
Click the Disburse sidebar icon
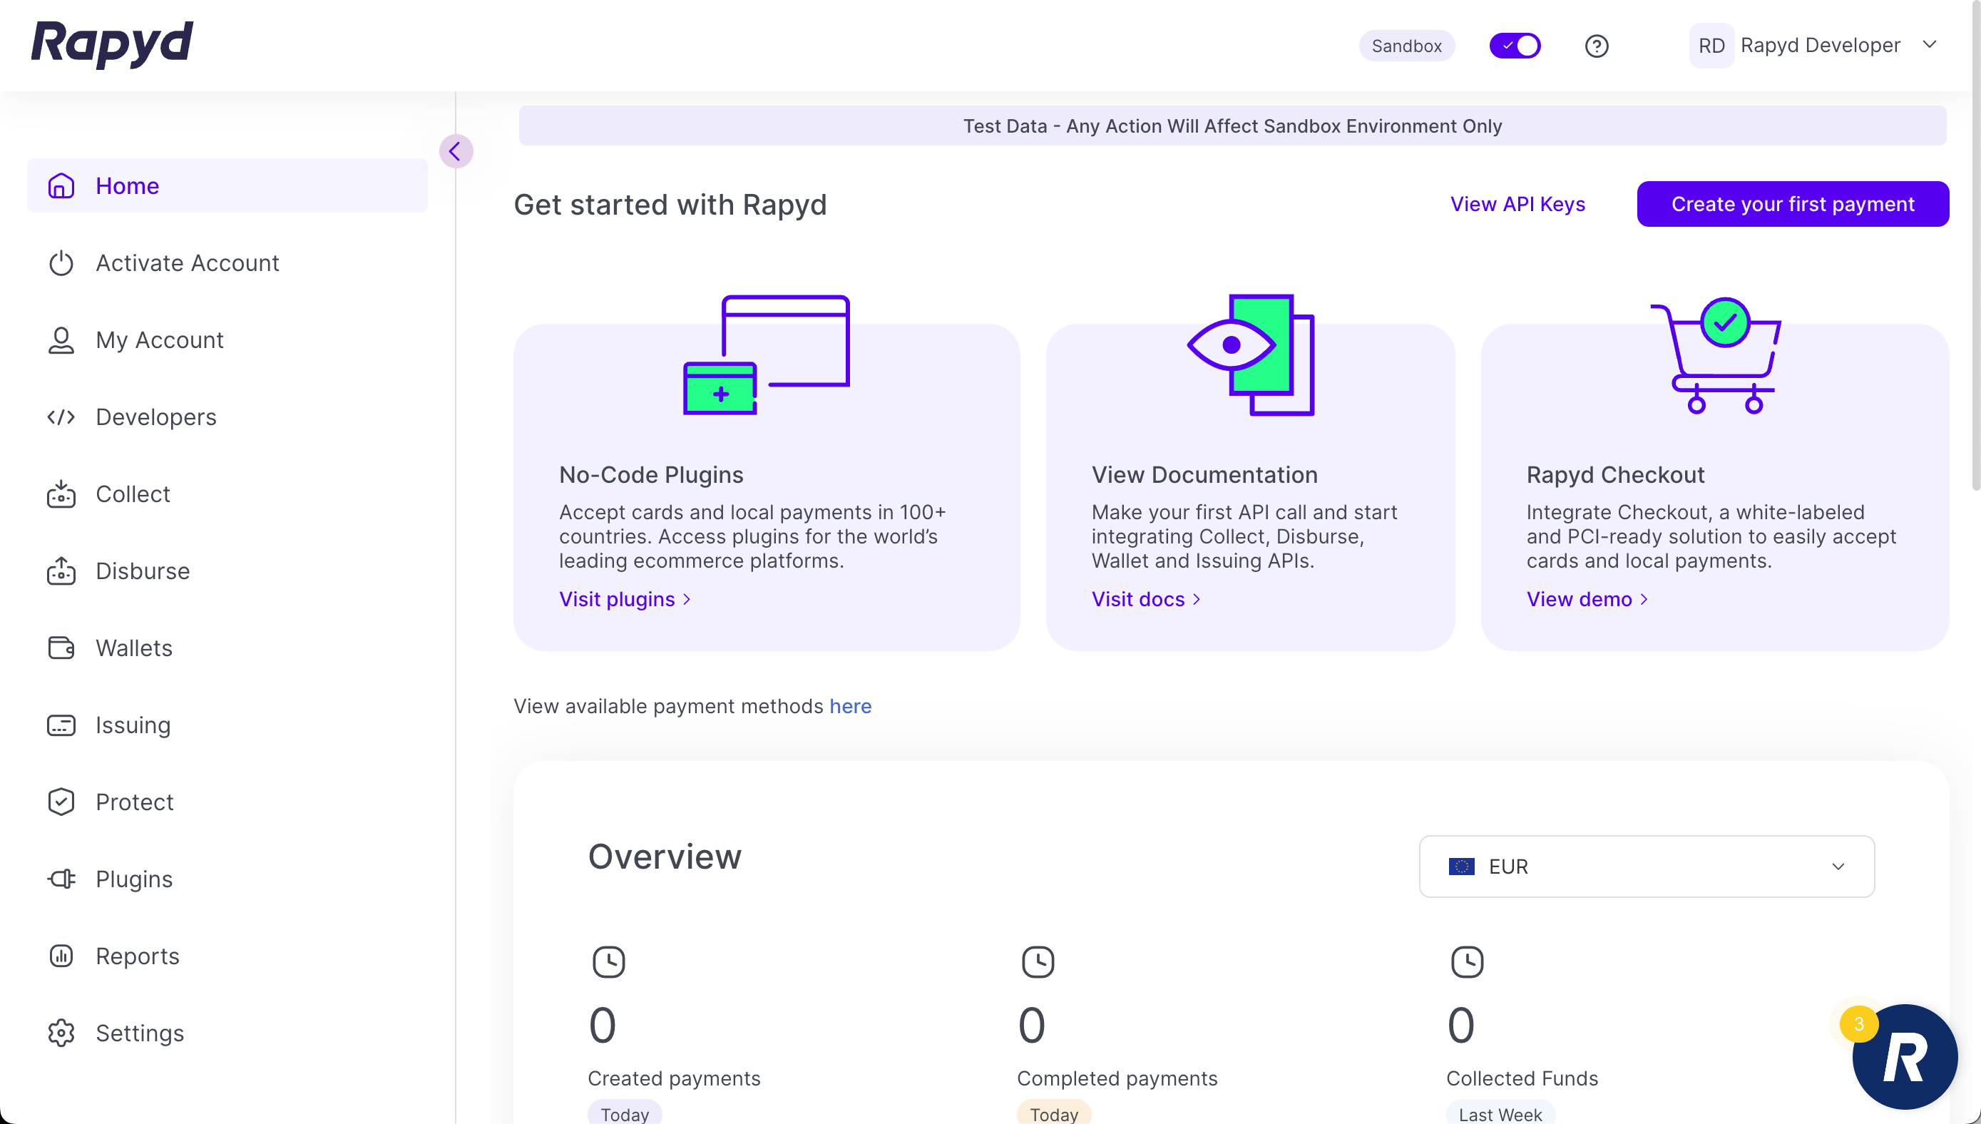point(61,571)
